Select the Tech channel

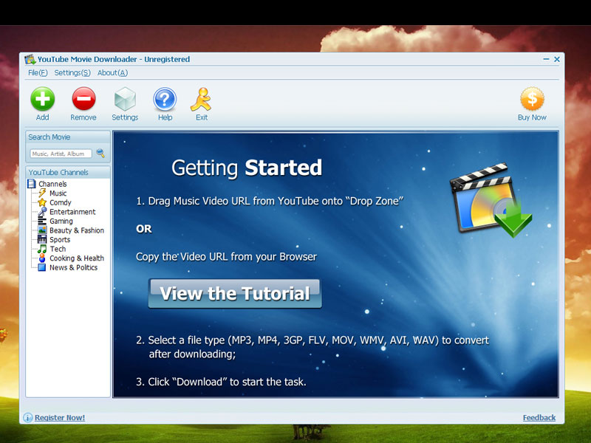(x=58, y=249)
